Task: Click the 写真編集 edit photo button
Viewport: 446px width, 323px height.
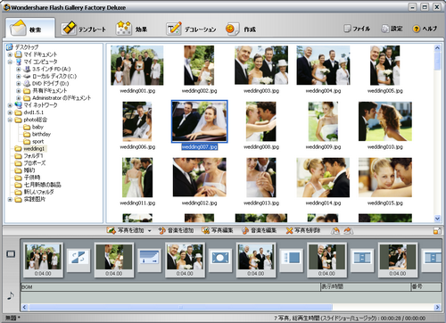Action: (218, 230)
